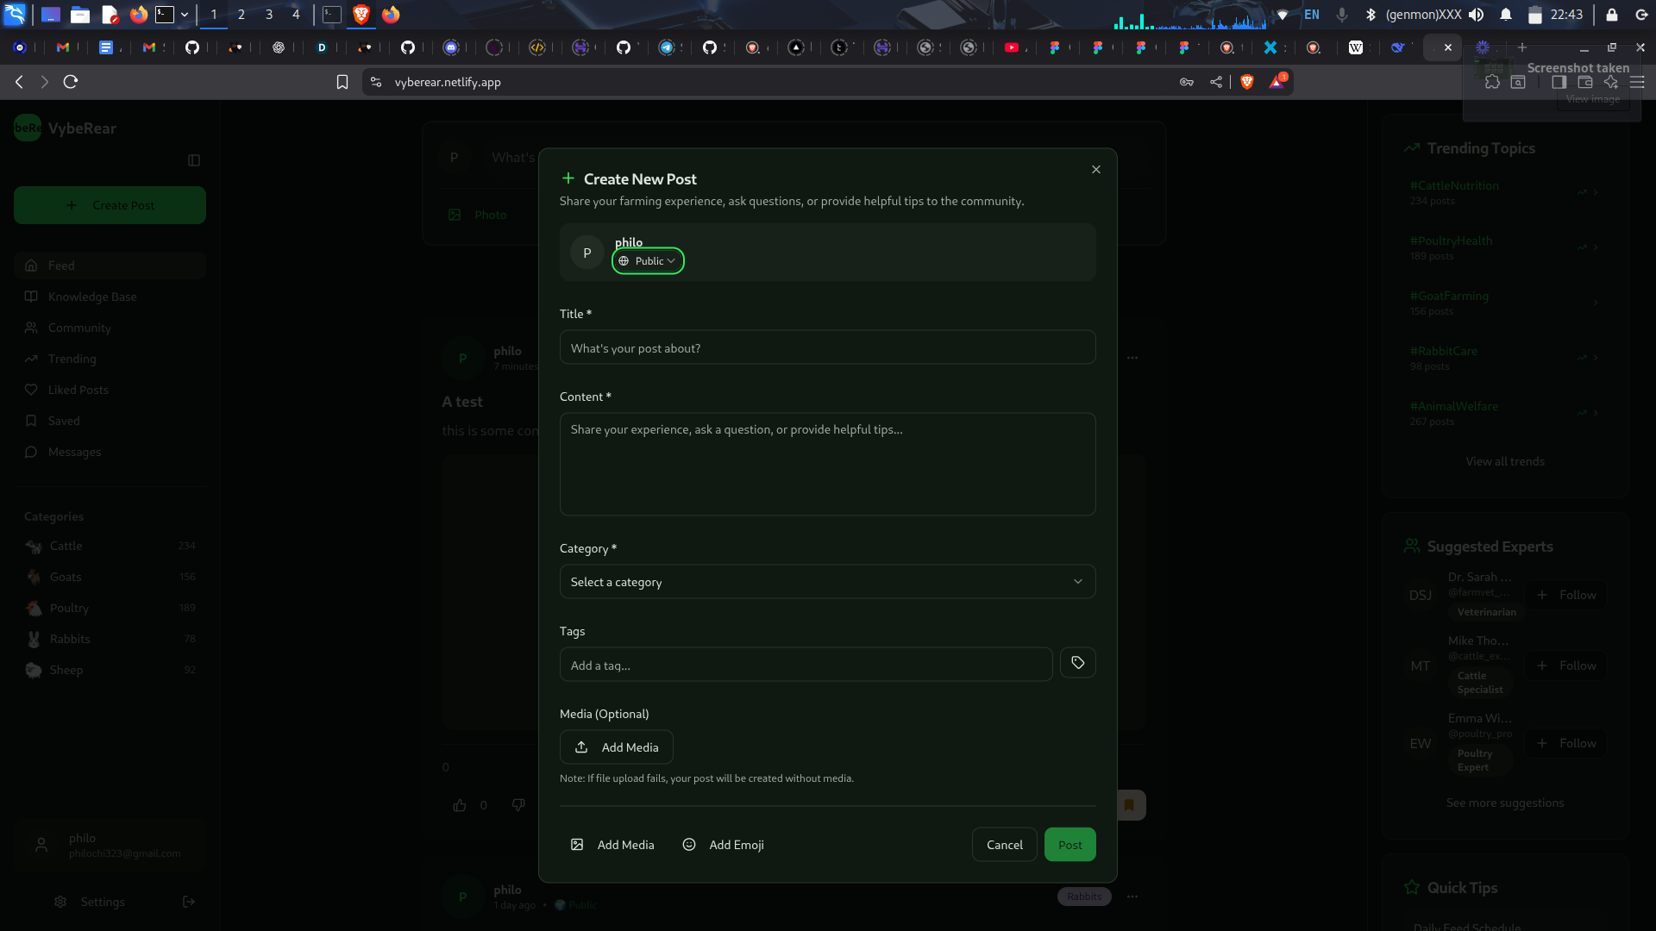Click the footer image Add Media option

[612, 845]
